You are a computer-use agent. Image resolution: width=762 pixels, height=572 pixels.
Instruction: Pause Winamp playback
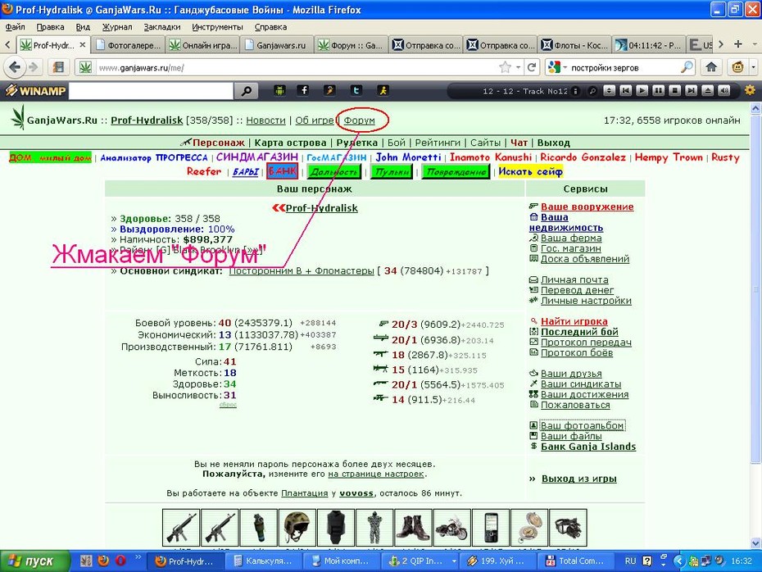click(659, 91)
